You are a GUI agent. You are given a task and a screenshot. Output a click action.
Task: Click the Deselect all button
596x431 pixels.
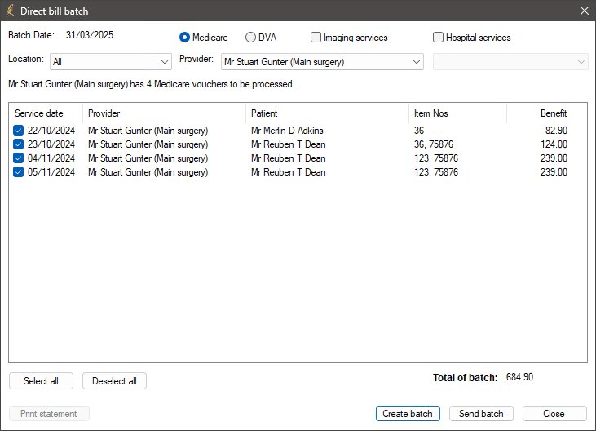tap(114, 380)
